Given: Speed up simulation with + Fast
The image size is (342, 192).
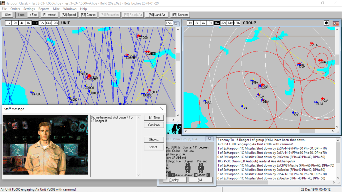Looking at the screenshot, I should point(33,15).
